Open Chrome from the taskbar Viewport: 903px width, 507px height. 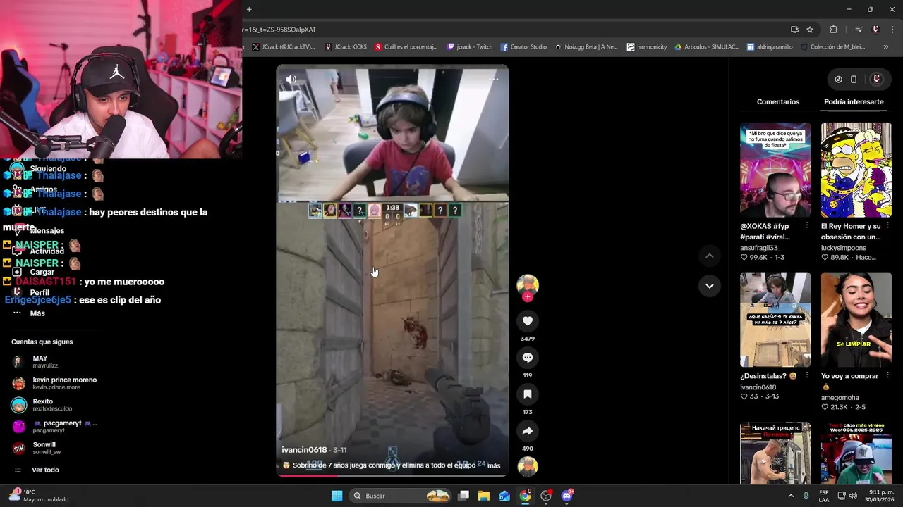pos(525,496)
